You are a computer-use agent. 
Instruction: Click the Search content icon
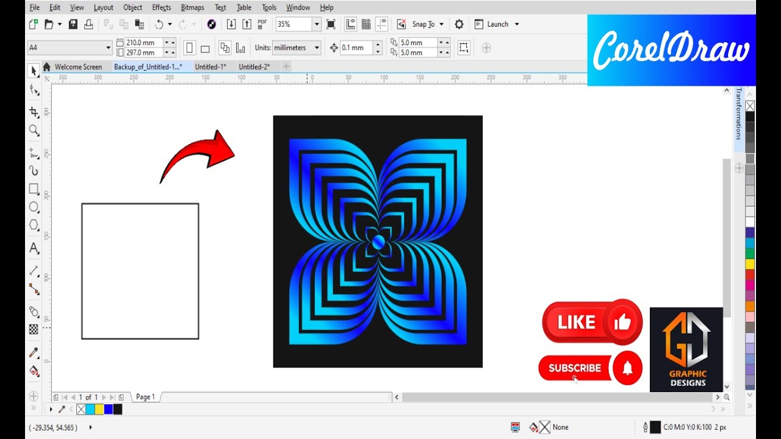[x=212, y=24]
